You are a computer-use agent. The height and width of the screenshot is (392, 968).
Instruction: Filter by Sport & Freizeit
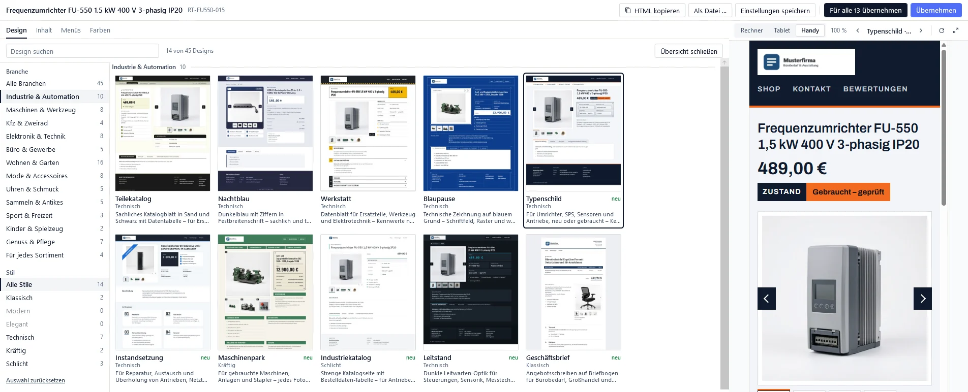click(54, 215)
